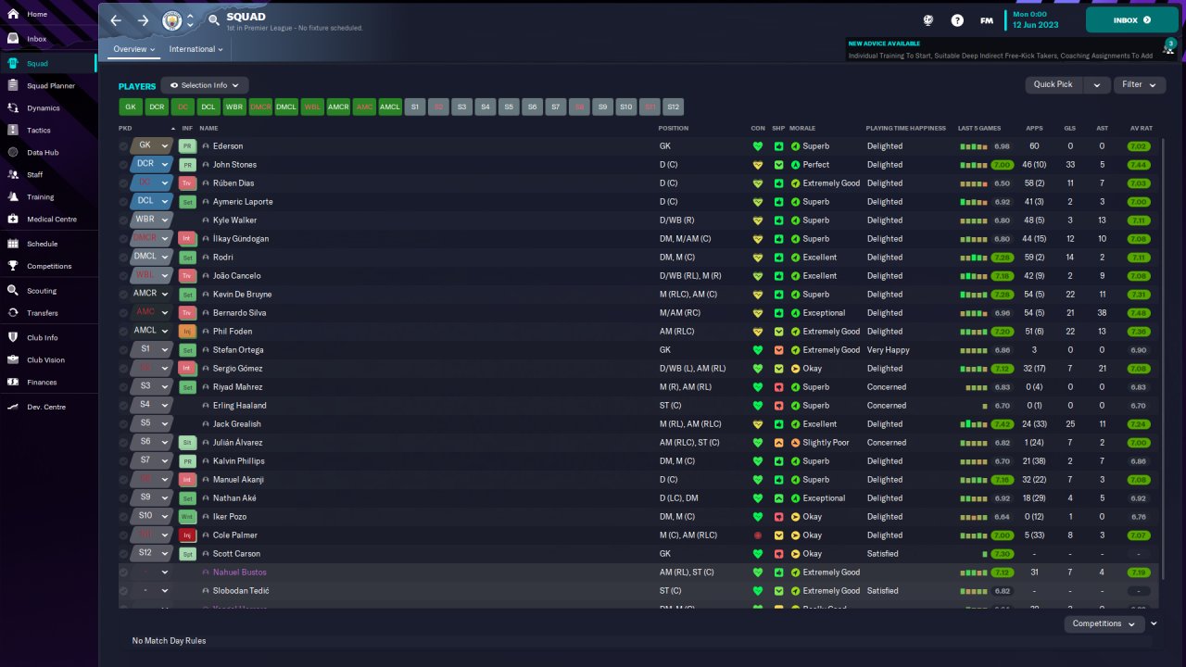1186x667 pixels.
Task: Toggle the pick circle for Aymeric Laporte
Action: point(124,202)
